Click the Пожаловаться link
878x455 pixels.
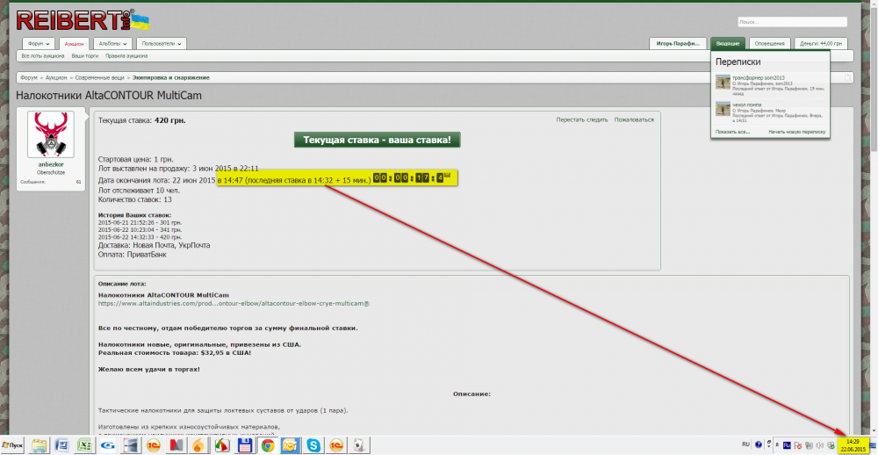click(634, 119)
